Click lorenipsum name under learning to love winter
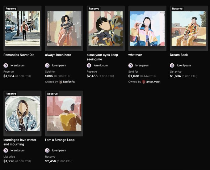The image size is (210, 170). point(17,151)
